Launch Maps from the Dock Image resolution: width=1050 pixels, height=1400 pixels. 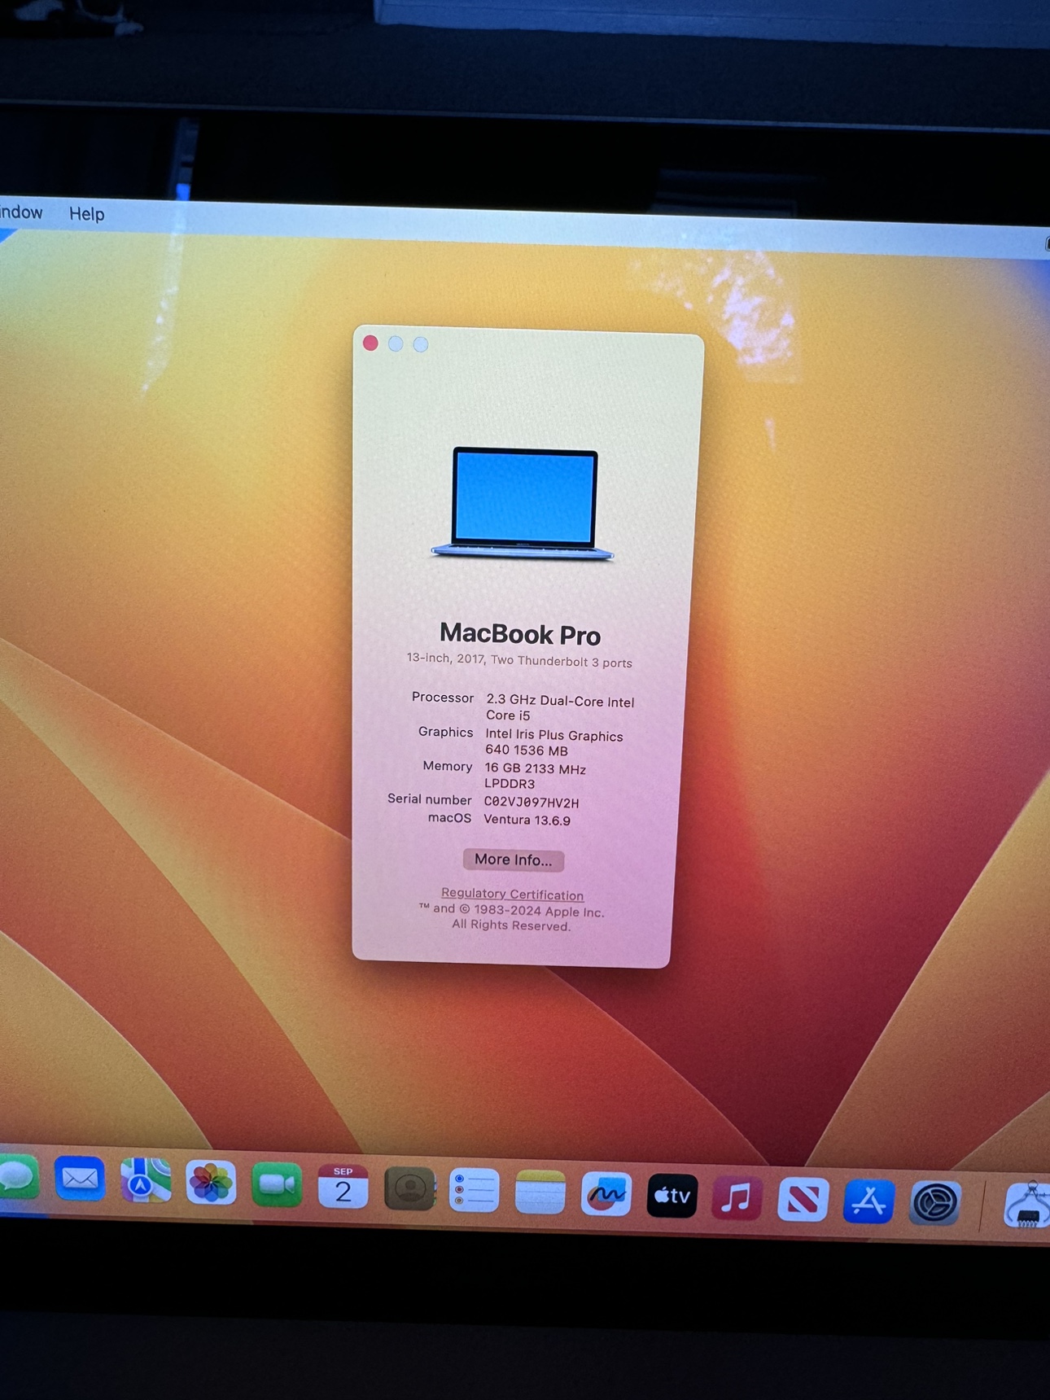click(146, 1181)
